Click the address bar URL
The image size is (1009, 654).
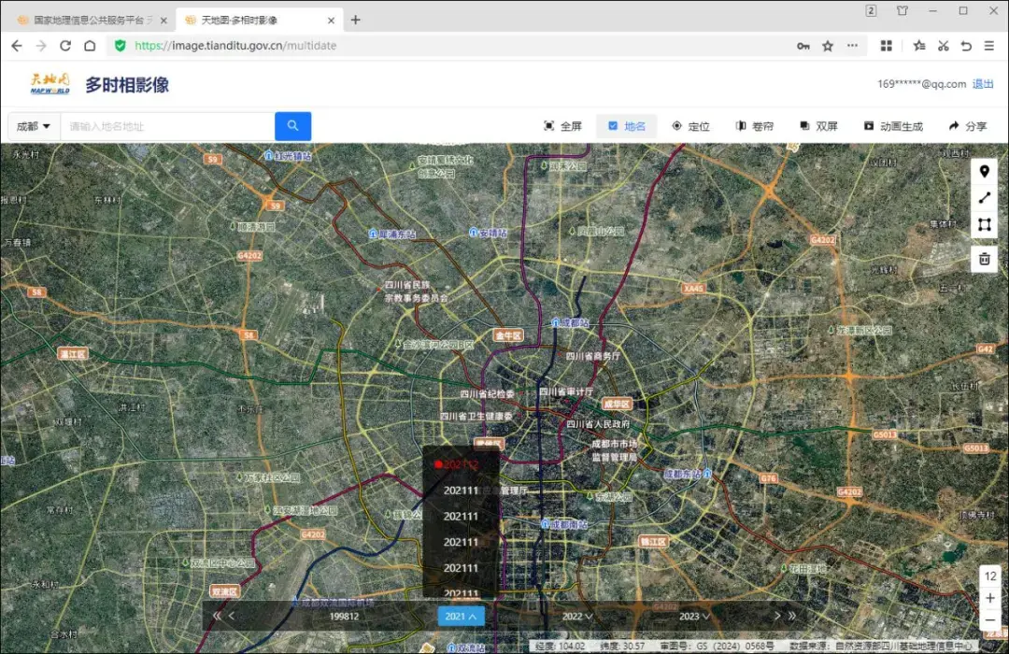pyautogui.click(x=235, y=46)
